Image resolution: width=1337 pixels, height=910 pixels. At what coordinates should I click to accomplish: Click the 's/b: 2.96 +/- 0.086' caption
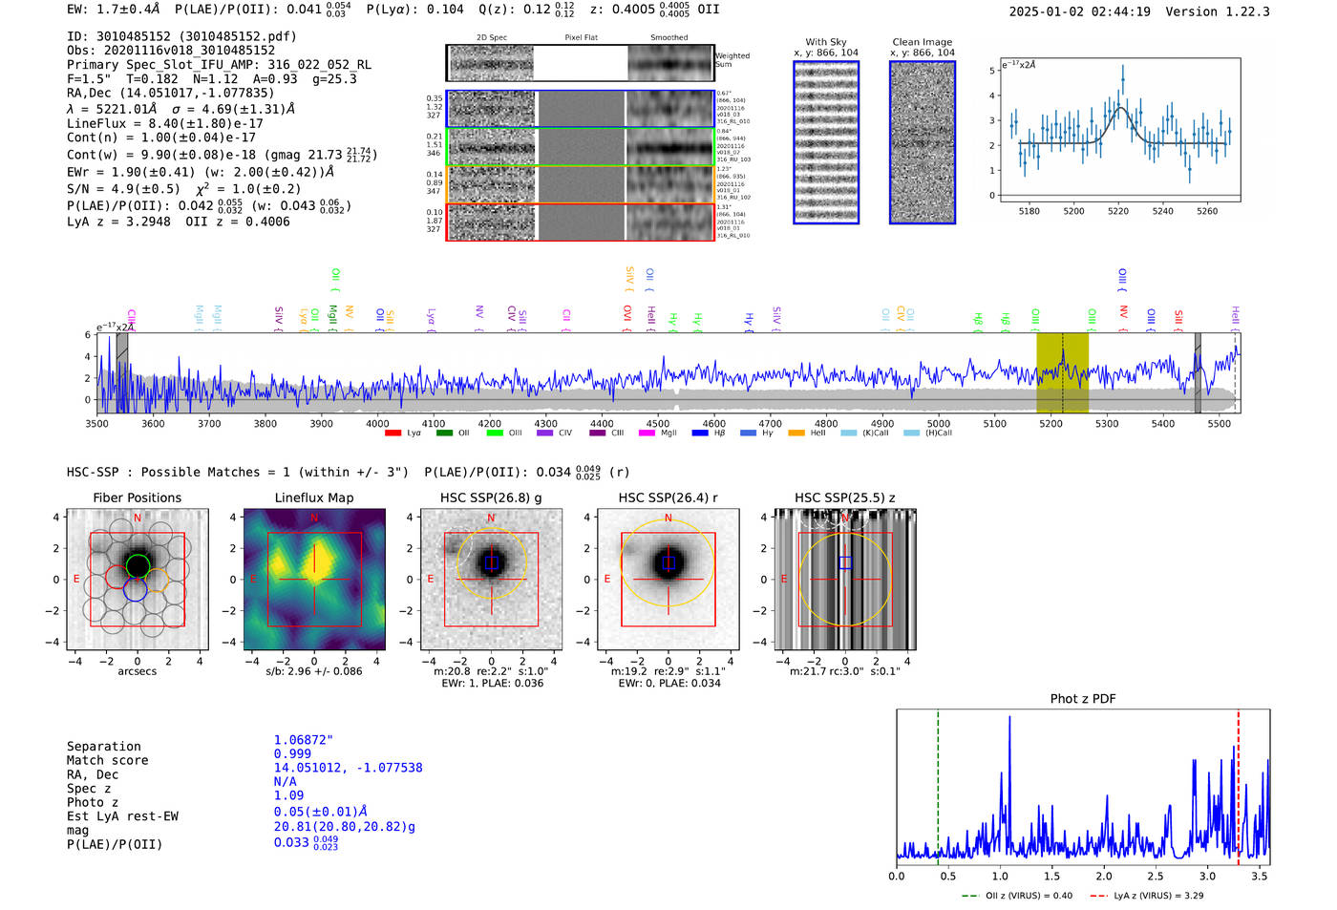314,671
